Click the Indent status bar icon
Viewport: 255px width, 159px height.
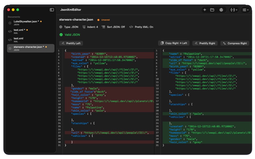(x=84, y=27)
